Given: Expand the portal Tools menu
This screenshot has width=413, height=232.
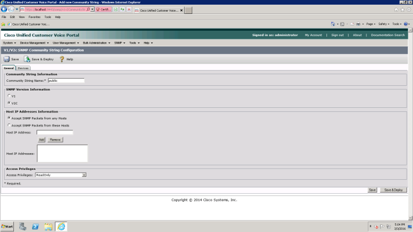Looking at the screenshot, I should [x=134, y=43].
